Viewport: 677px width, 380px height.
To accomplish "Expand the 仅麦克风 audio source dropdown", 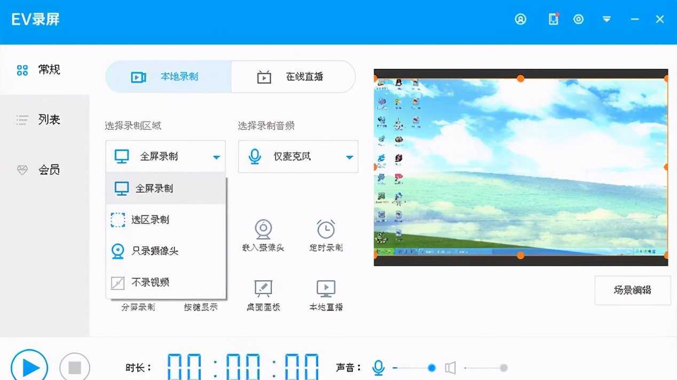I will pyautogui.click(x=297, y=156).
